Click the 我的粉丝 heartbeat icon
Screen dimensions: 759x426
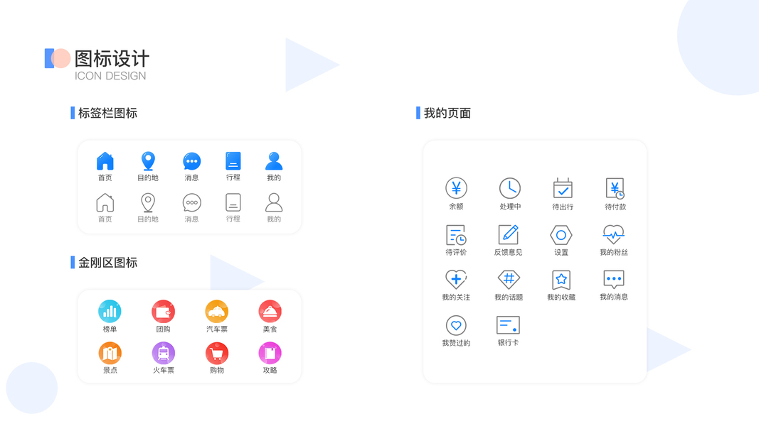[614, 234]
